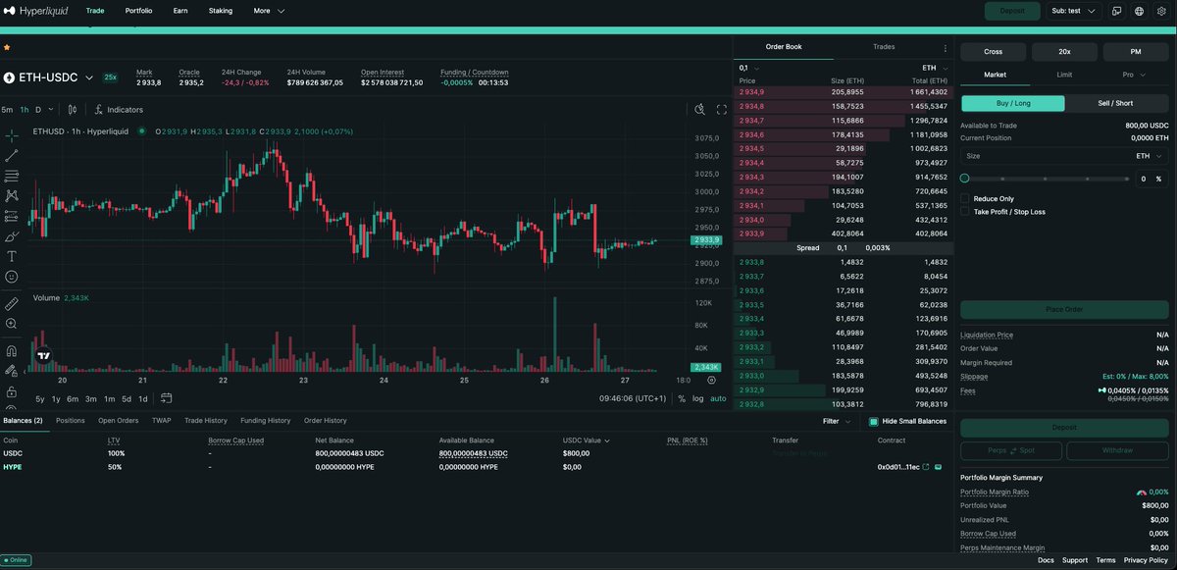This screenshot has height=570, width=1177.
Task: Click the Withdraw button
Action: click(1117, 450)
